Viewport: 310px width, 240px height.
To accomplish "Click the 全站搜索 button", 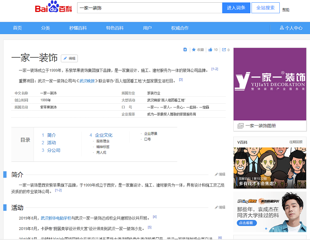I will pyautogui.click(x=265, y=8).
